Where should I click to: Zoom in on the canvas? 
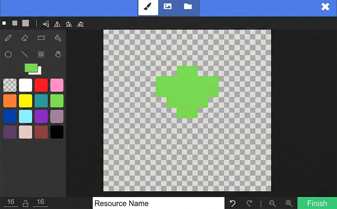289,203
